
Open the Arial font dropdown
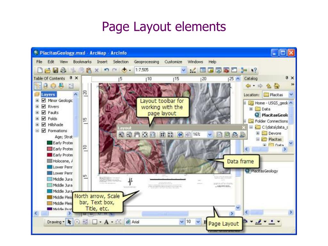coord(182,222)
